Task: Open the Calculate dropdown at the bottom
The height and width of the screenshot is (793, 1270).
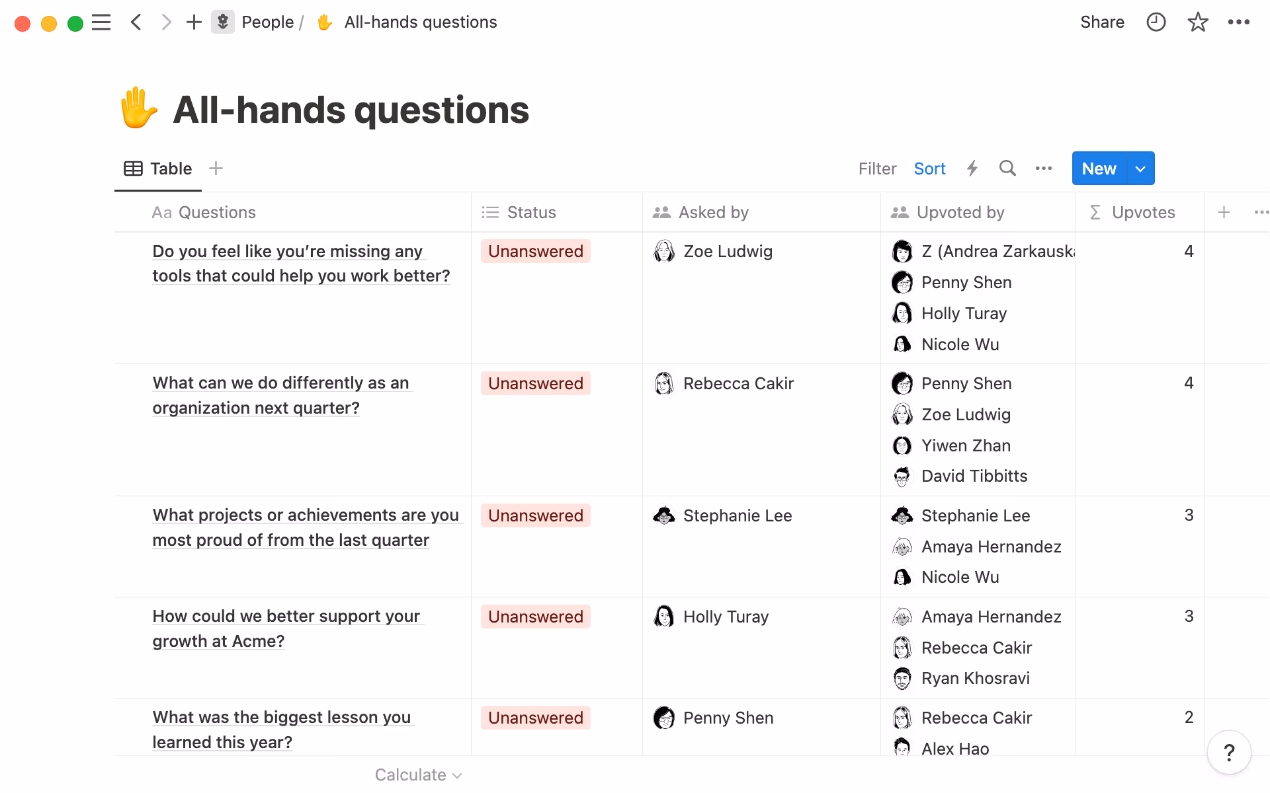Action: coord(418,774)
